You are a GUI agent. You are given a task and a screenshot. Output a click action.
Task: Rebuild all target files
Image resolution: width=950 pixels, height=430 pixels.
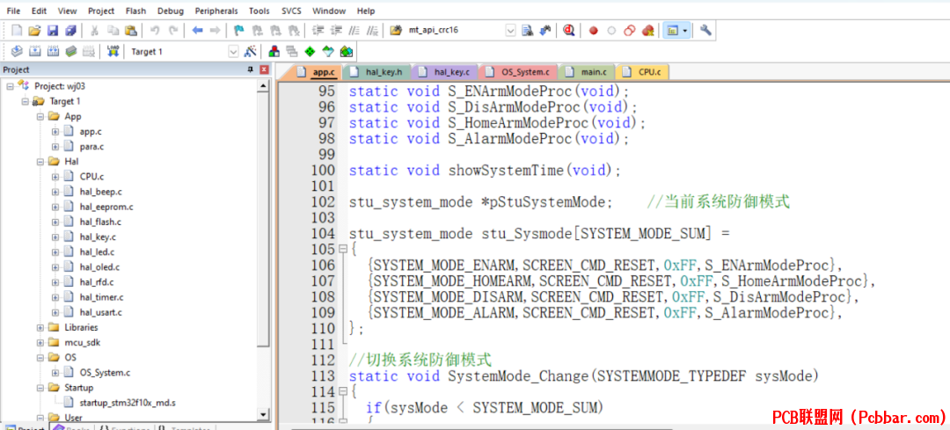pos(53,52)
